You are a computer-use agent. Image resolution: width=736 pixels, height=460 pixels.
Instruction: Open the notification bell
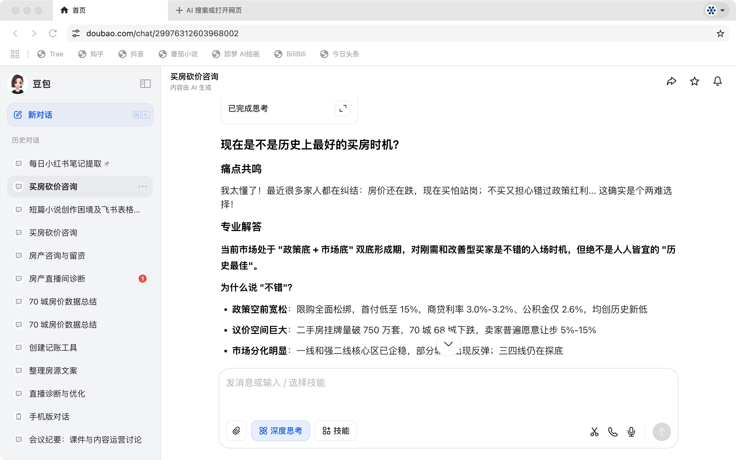[x=717, y=81]
